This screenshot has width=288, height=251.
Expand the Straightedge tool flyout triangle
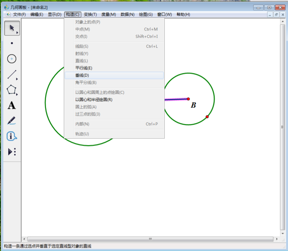pos(17,79)
